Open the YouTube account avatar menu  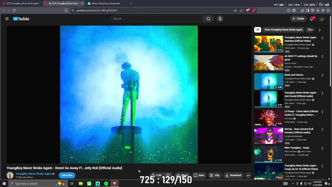322,19
